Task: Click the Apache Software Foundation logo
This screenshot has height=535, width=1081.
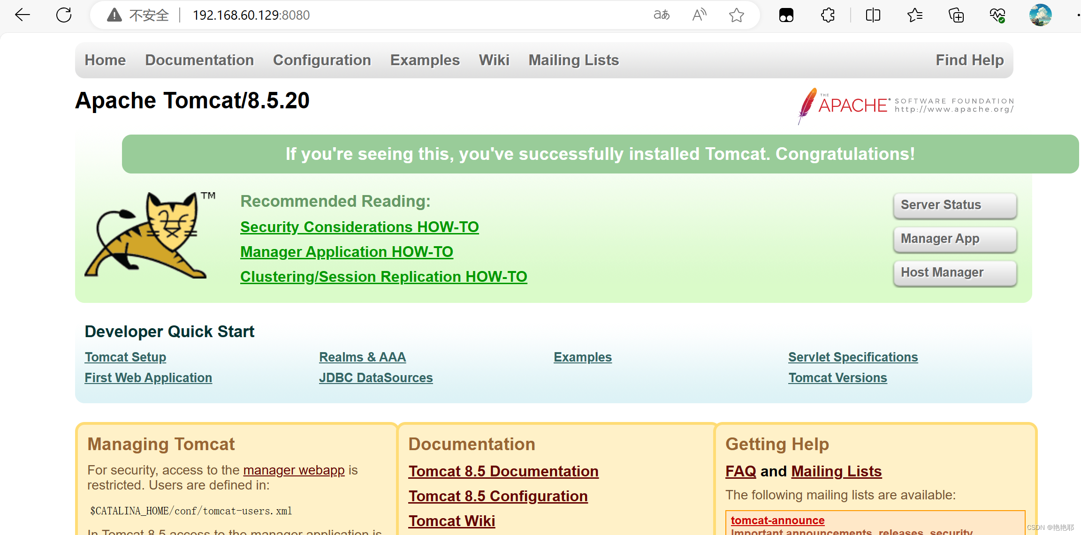Action: click(906, 105)
